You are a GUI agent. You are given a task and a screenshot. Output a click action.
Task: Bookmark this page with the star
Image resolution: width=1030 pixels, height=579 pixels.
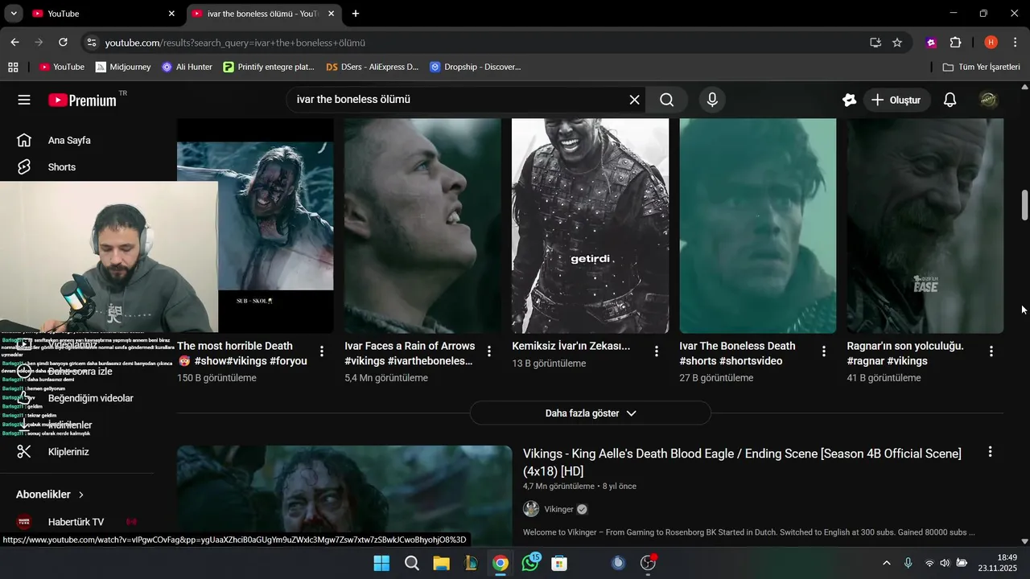point(897,43)
